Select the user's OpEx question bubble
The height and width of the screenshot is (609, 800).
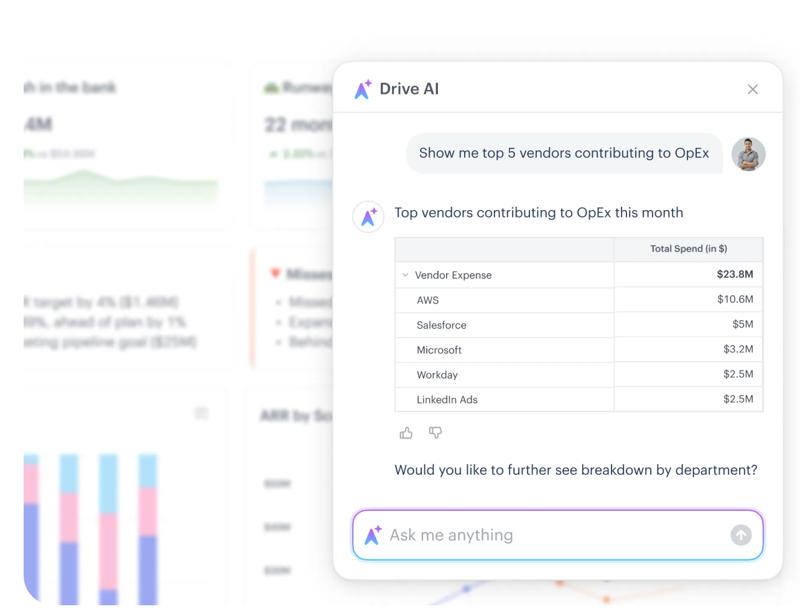pos(564,153)
